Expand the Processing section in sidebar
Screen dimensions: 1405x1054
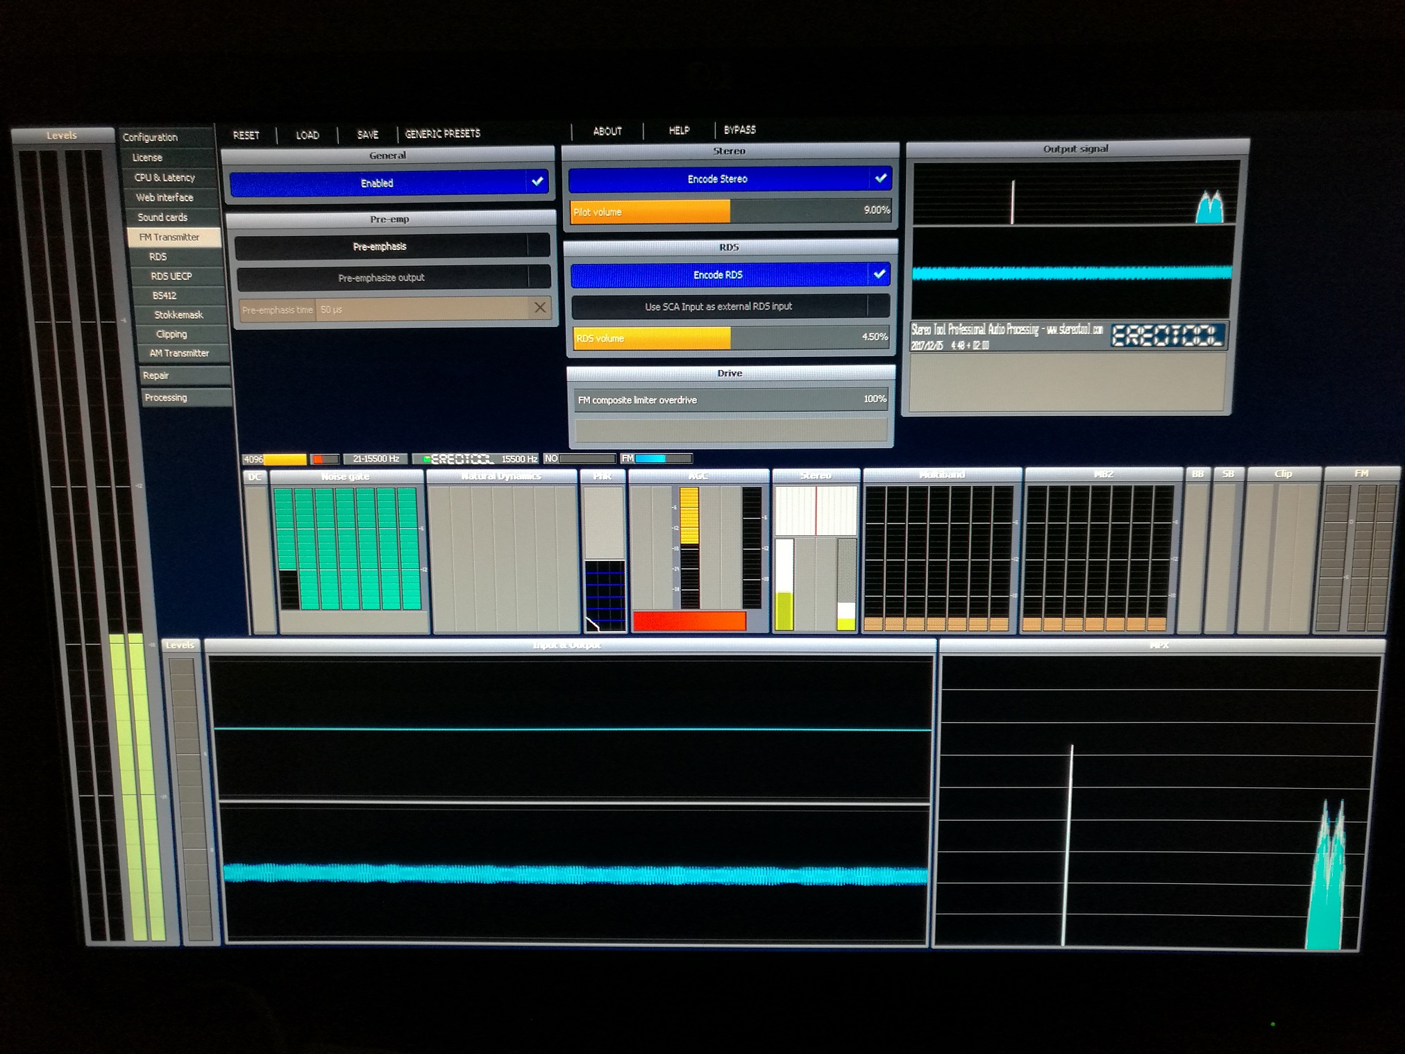[166, 398]
